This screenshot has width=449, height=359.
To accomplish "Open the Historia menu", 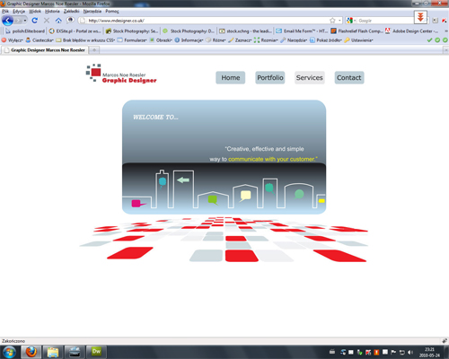I will (52, 11).
